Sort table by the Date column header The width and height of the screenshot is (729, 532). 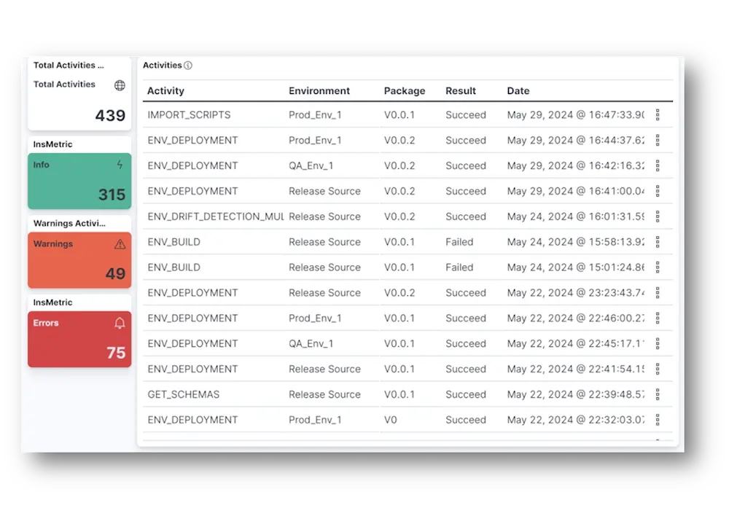pos(518,91)
